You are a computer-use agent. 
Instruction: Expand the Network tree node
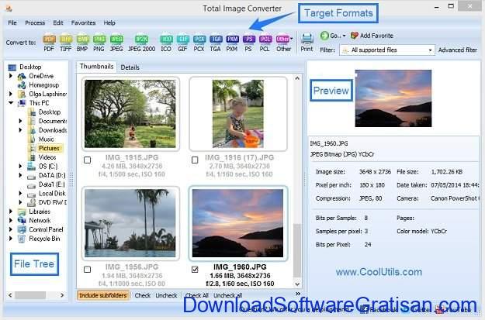pyautogui.click(x=11, y=221)
